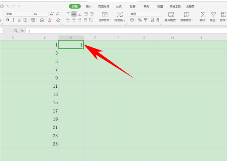Open the name box dropdown arrow

2,31
